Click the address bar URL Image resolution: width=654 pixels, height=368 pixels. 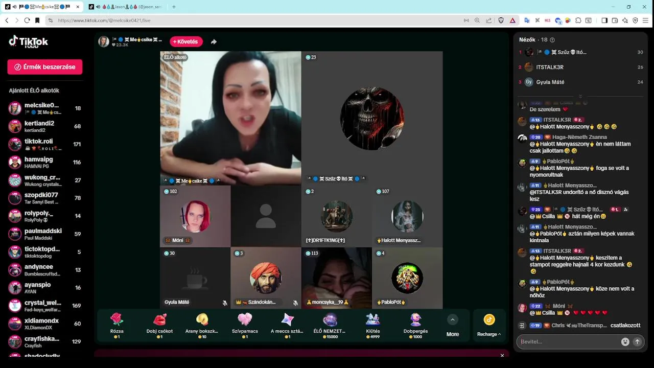point(104,20)
